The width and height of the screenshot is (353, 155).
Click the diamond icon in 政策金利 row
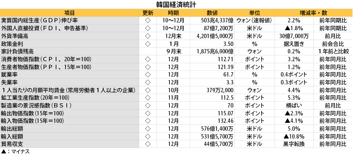tap(148, 44)
